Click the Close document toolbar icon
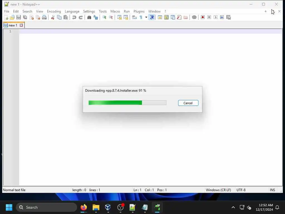Screen dimensions: 285x214 [32, 17]
